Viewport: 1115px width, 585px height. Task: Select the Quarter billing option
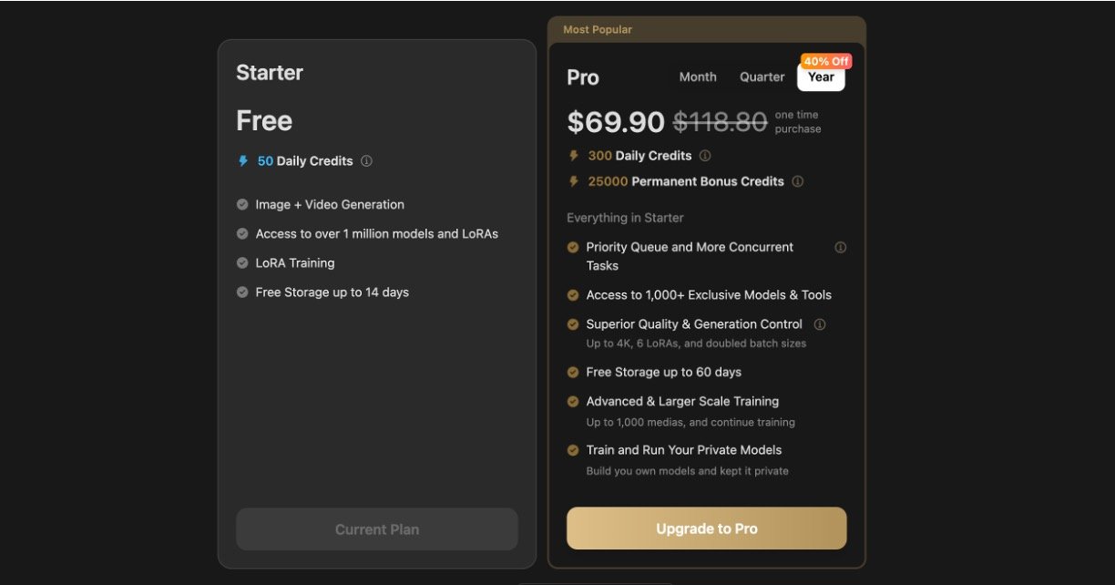[762, 77]
